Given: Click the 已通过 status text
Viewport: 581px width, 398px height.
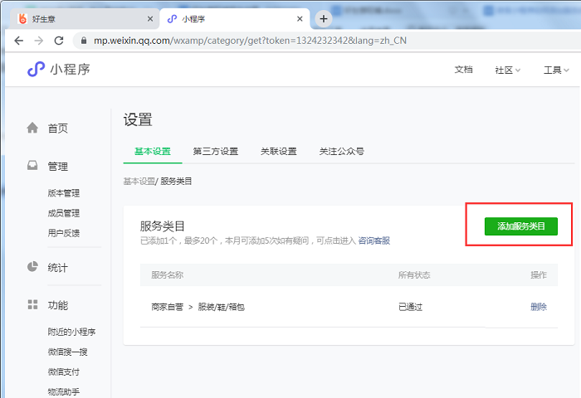Looking at the screenshot, I should [411, 307].
